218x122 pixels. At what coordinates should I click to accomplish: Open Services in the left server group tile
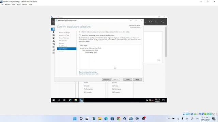point(87,86)
